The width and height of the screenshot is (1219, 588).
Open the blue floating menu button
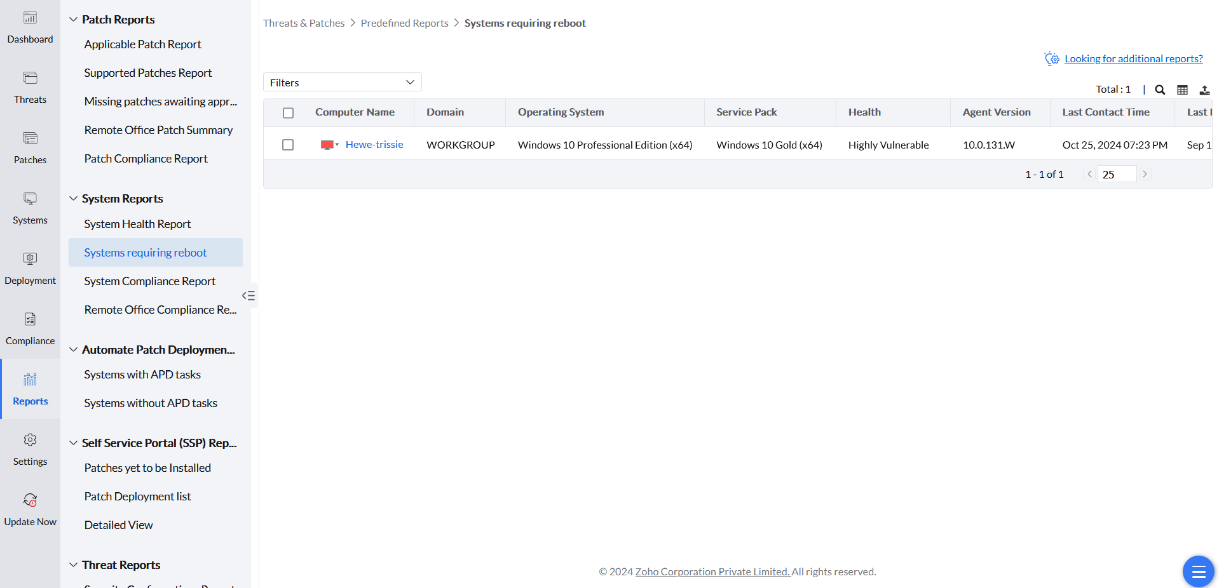click(x=1199, y=571)
